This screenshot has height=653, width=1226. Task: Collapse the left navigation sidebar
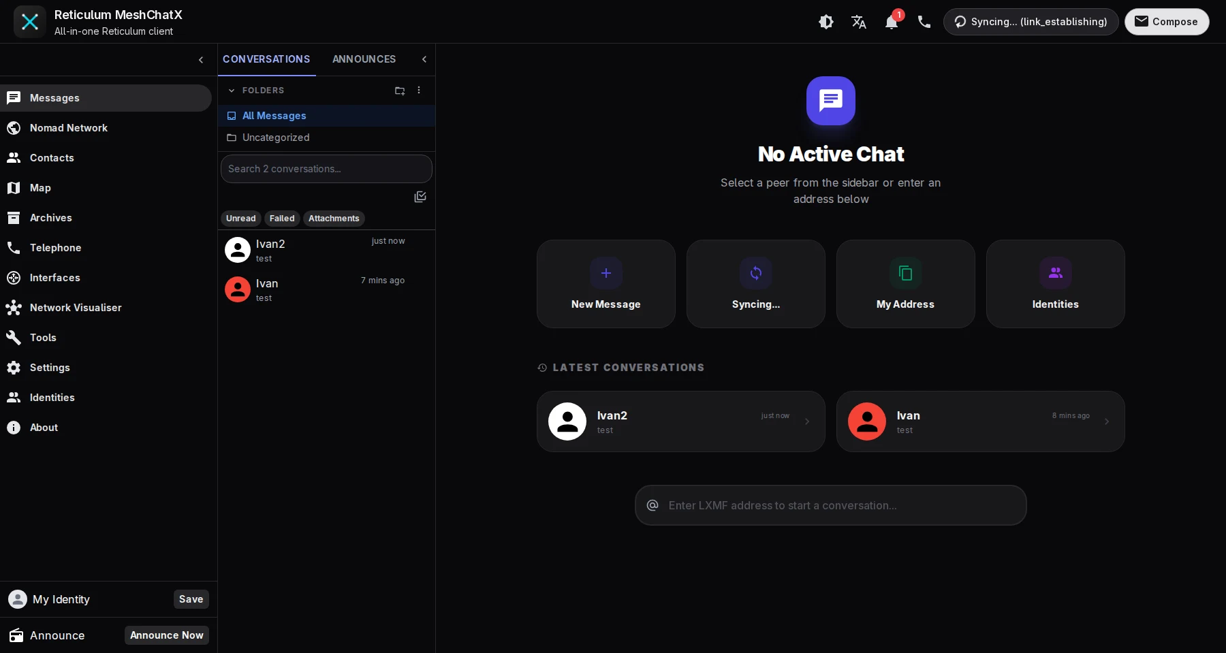(201, 60)
